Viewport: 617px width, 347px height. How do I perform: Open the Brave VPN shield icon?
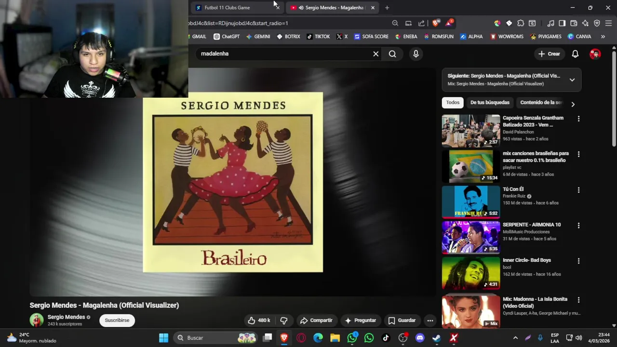pos(597,23)
